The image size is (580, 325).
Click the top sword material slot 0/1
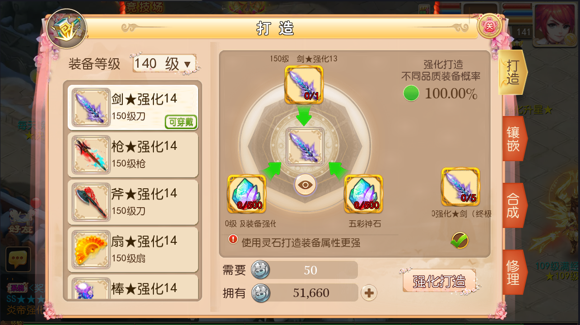pyautogui.click(x=304, y=85)
